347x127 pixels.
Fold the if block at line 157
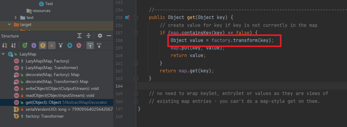coord(136,33)
